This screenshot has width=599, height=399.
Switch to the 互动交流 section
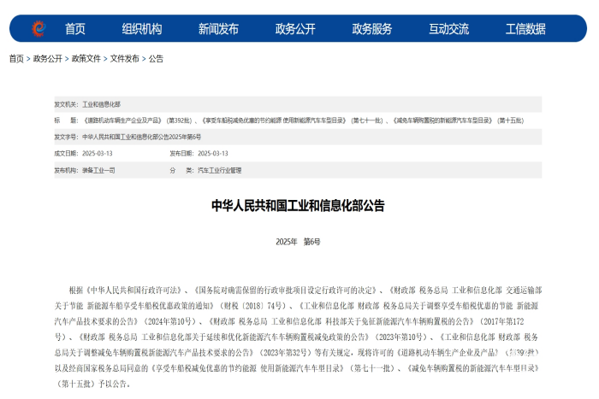pyautogui.click(x=448, y=29)
